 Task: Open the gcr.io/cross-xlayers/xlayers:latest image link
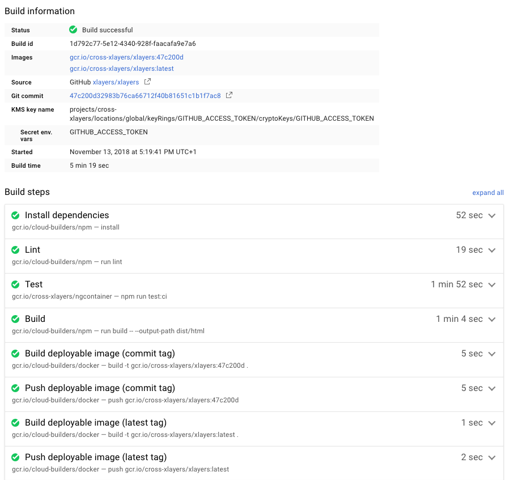[x=122, y=69]
